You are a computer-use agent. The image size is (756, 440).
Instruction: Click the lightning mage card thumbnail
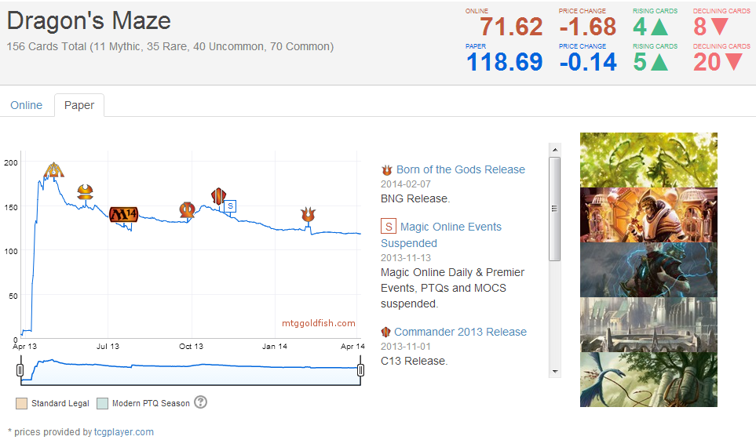click(648, 270)
